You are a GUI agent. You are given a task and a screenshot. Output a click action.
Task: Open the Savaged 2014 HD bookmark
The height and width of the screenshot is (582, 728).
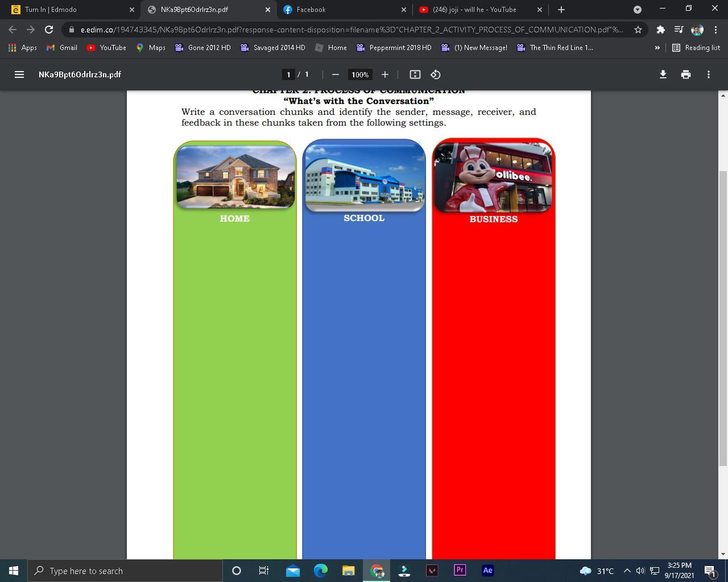click(x=272, y=48)
